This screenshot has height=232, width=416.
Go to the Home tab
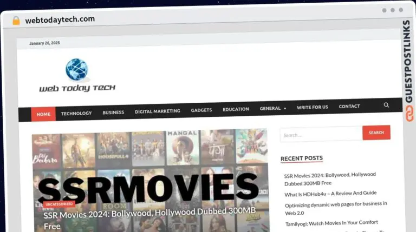click(43, 114)
